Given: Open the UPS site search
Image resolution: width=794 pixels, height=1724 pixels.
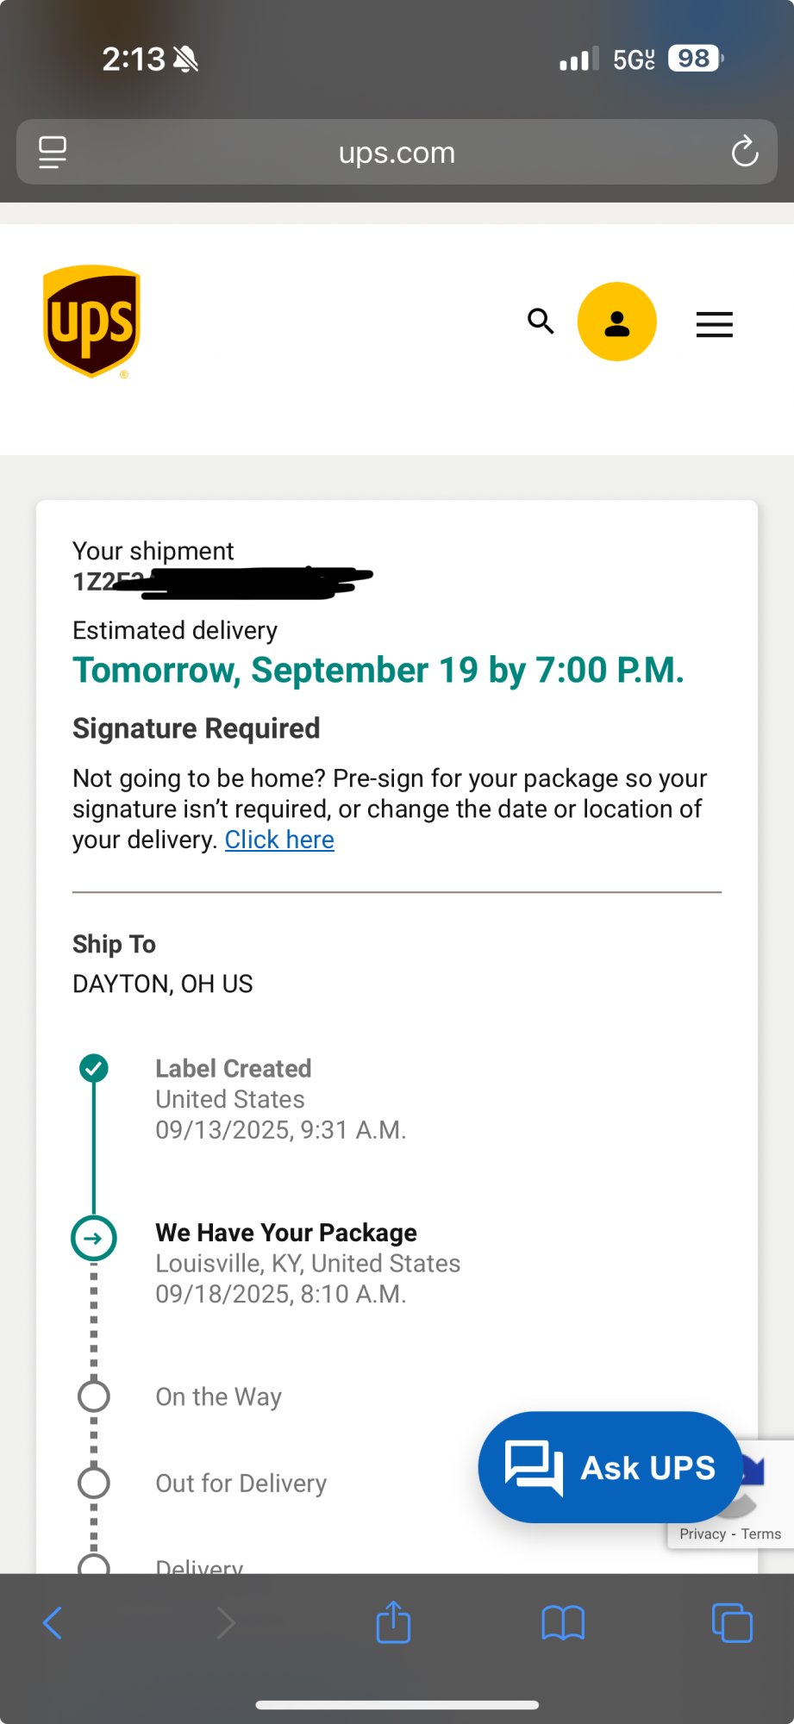Looking at the screenshot, I should pyautogui.click(x=541, y=321).
